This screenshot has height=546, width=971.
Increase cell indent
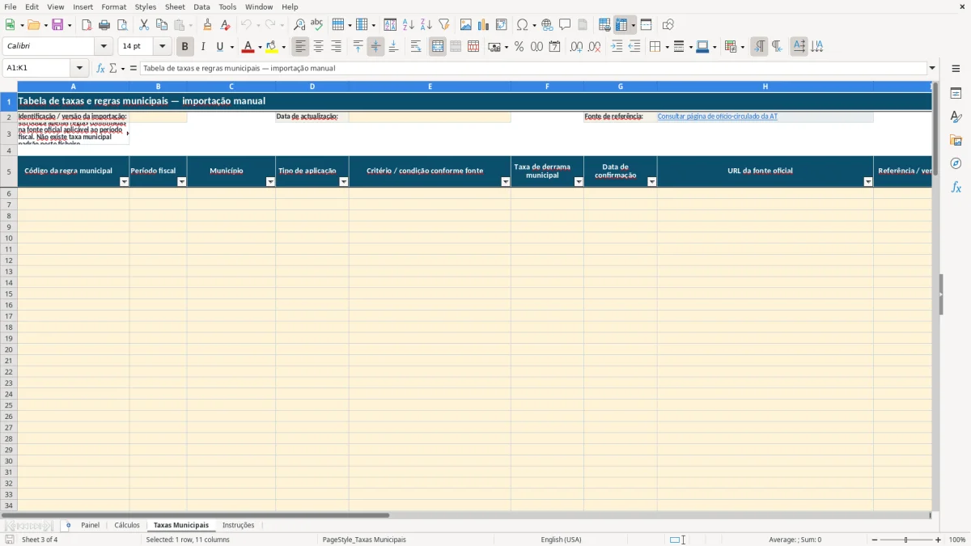pyautogui.click(x=617, y=47)
